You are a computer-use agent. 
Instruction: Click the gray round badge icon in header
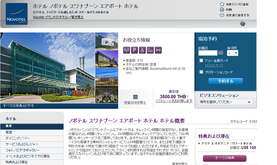click(x=243, y=24)
